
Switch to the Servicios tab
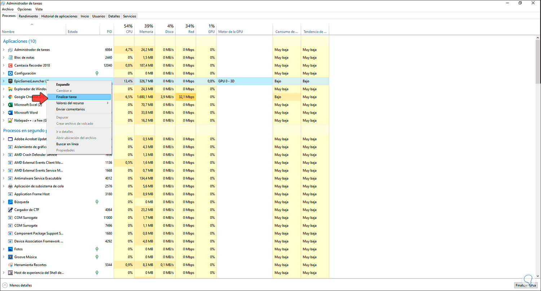coord(130,16)
